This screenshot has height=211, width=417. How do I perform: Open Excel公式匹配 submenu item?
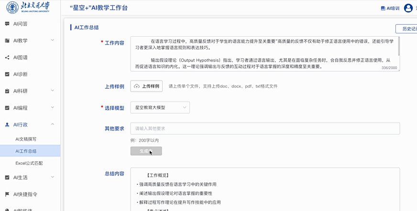29,163
